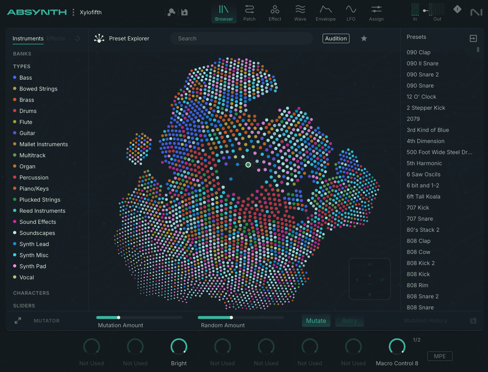Open the Patch view
Viewport: 488px width, 372px height.
(x=249, y=13)
